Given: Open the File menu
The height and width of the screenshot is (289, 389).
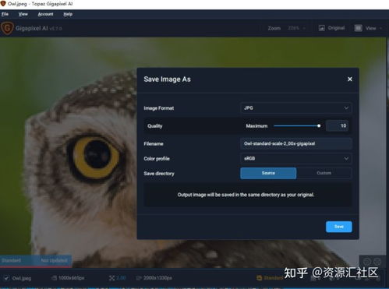Looking at the screenshot, I should tap(5, 14).
